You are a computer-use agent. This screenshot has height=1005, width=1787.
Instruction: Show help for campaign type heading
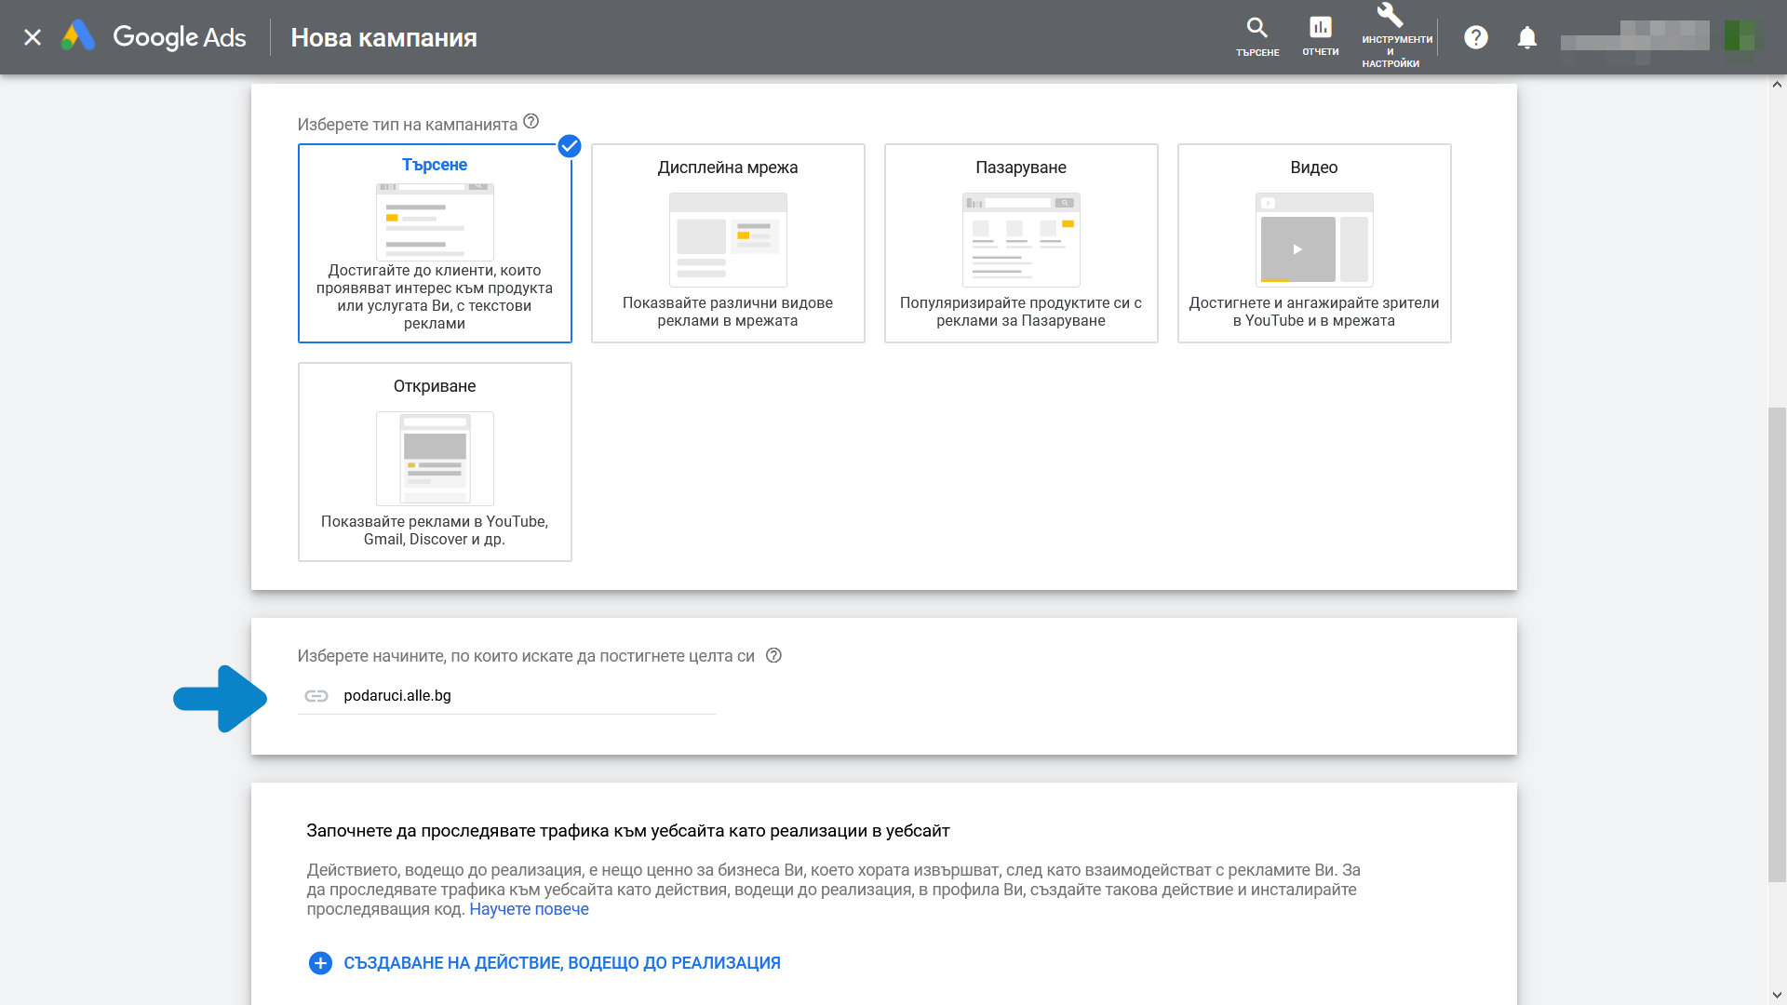[531, 122]
